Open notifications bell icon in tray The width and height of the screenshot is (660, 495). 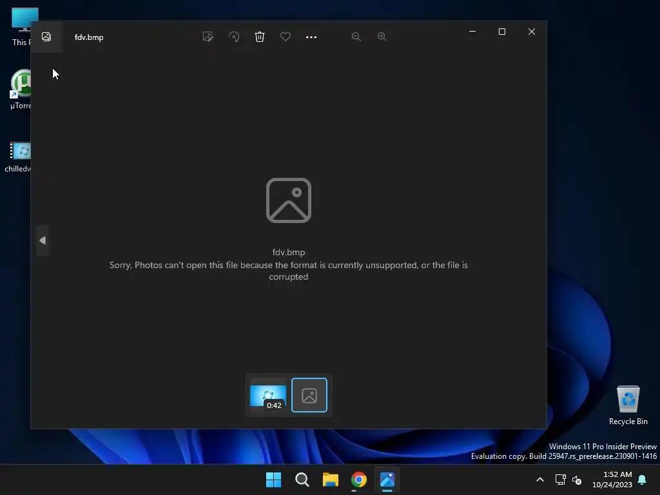[643, 480]
